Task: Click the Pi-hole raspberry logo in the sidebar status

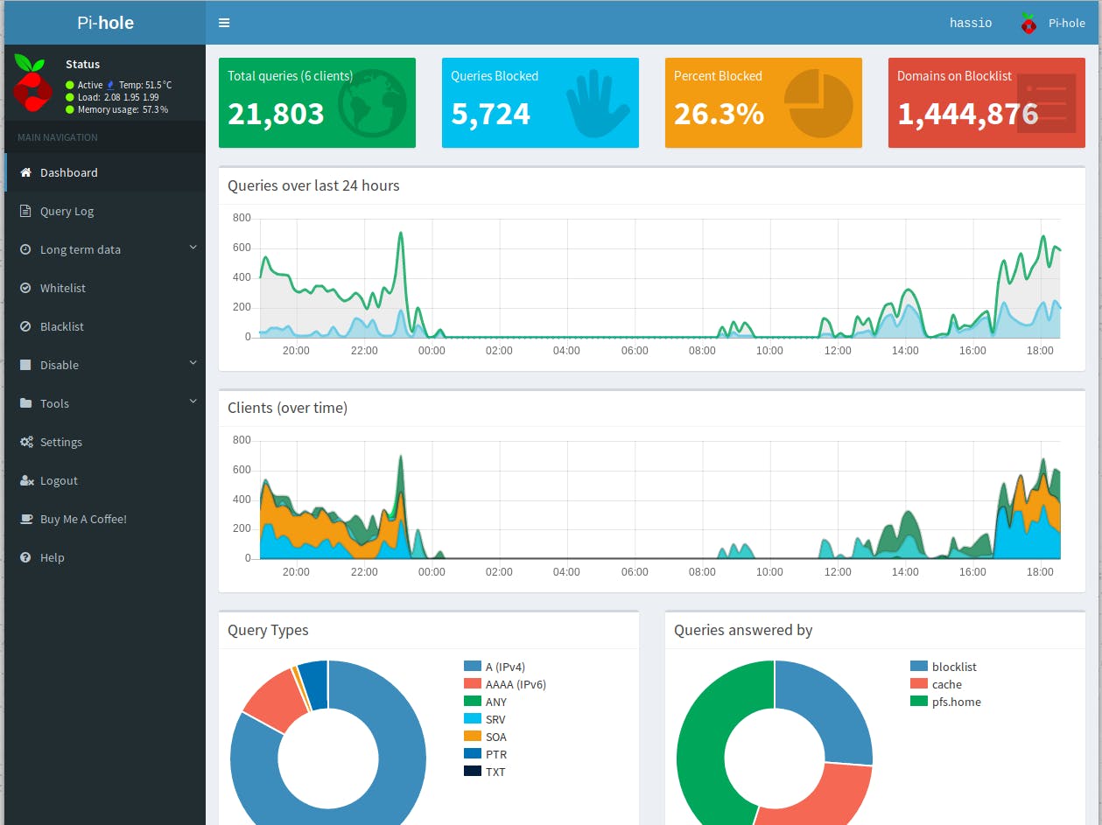Action: pyautogui.click(x=32, y=83)
